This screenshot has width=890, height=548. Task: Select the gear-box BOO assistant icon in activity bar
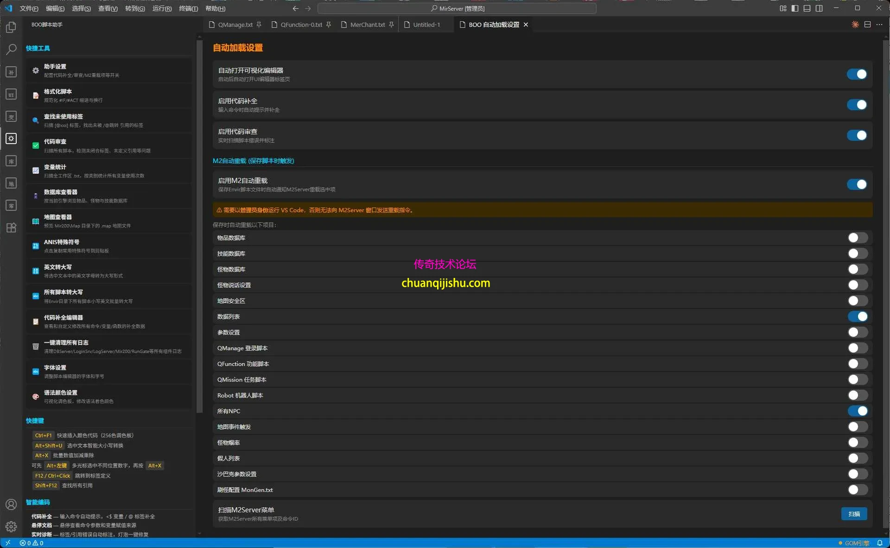point(11,139)
